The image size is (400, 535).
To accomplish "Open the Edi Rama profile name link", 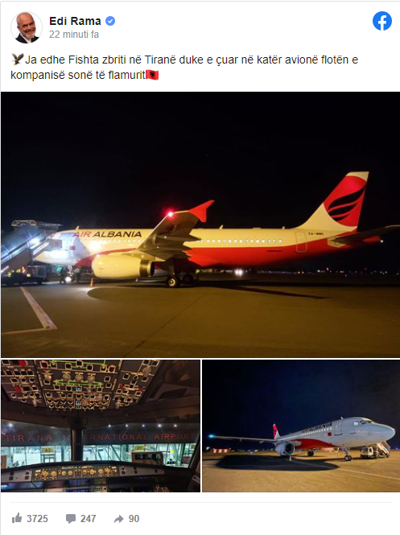I will tap(75, 21).
